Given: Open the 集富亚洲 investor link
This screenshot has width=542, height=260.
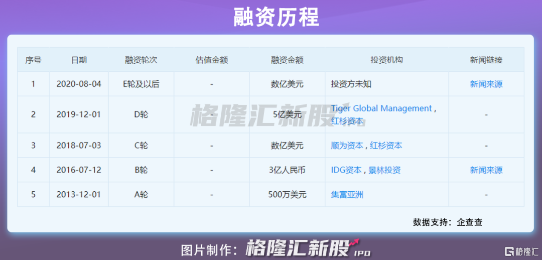Looking at the screenshot, I should tap(347, 195).
